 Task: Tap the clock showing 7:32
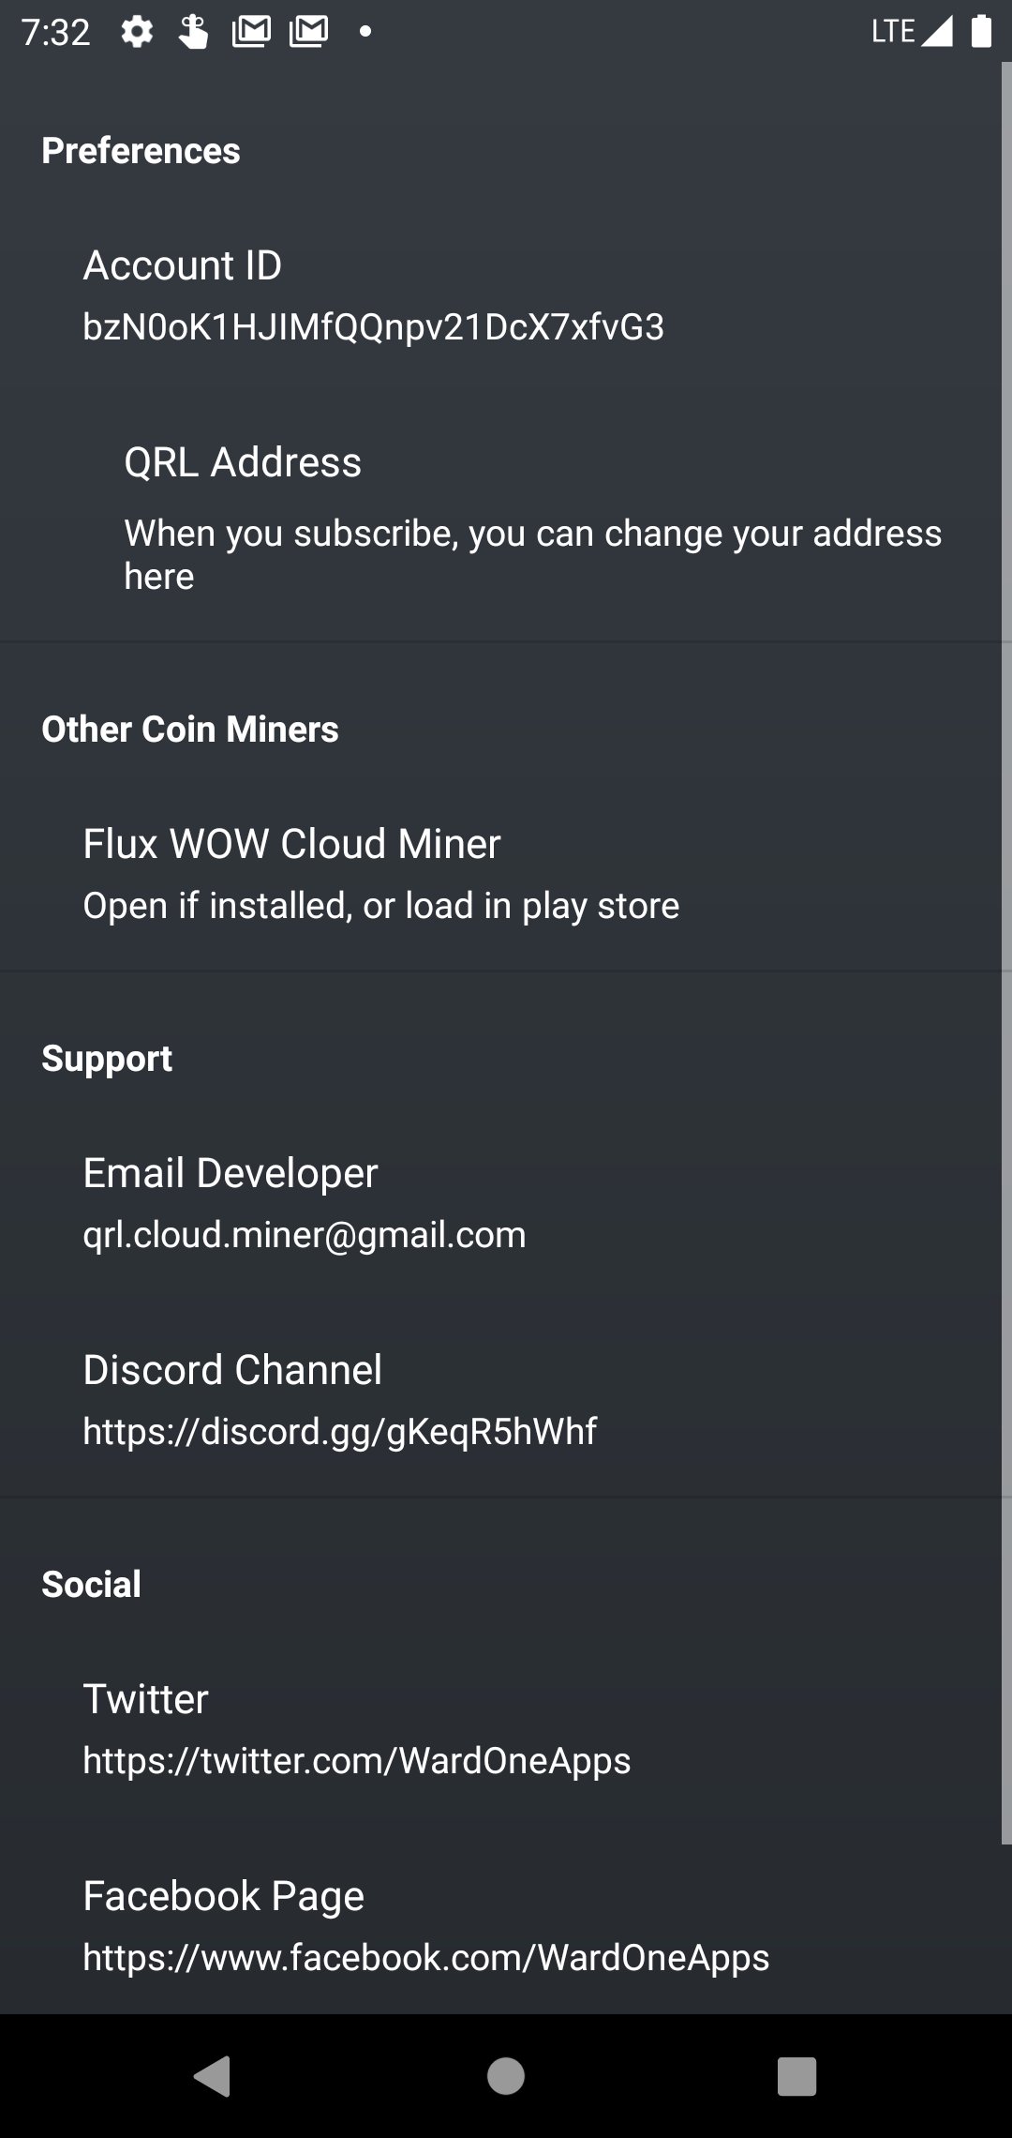tap(55, 33)
